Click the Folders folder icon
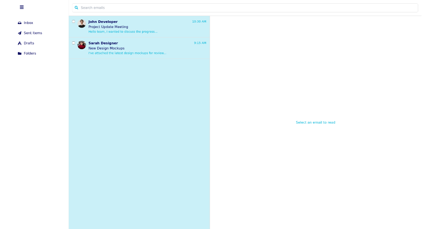This screenshot has height=229, width=436. pyautogui.click(x=20, y=53)
